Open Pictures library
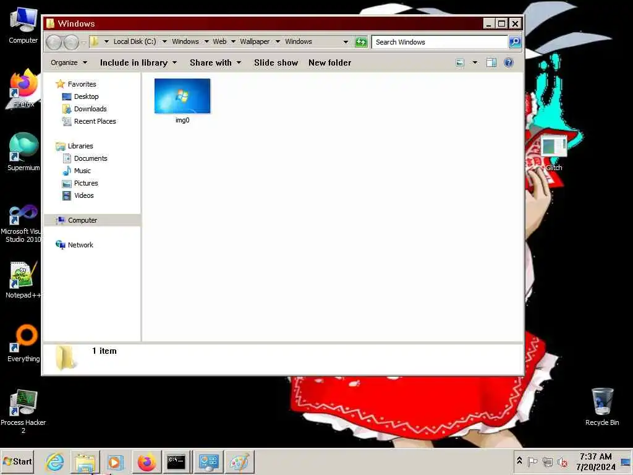Image resolution: width=633 pixels, height=475 pixels. point(86,183)
